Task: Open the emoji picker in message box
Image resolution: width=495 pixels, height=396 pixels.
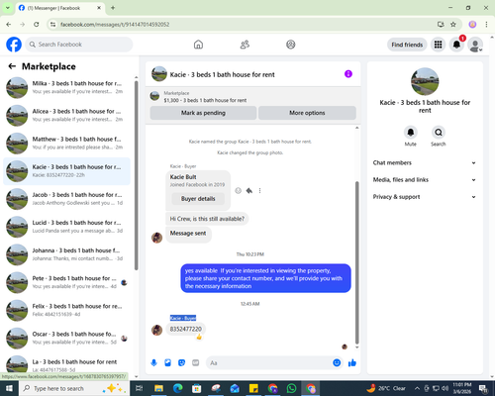Action: 337,363
